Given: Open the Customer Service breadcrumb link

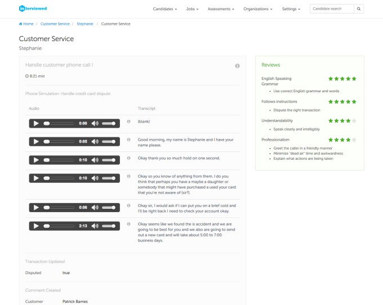Looking at the screenshot, I should (x=55, y=24).
